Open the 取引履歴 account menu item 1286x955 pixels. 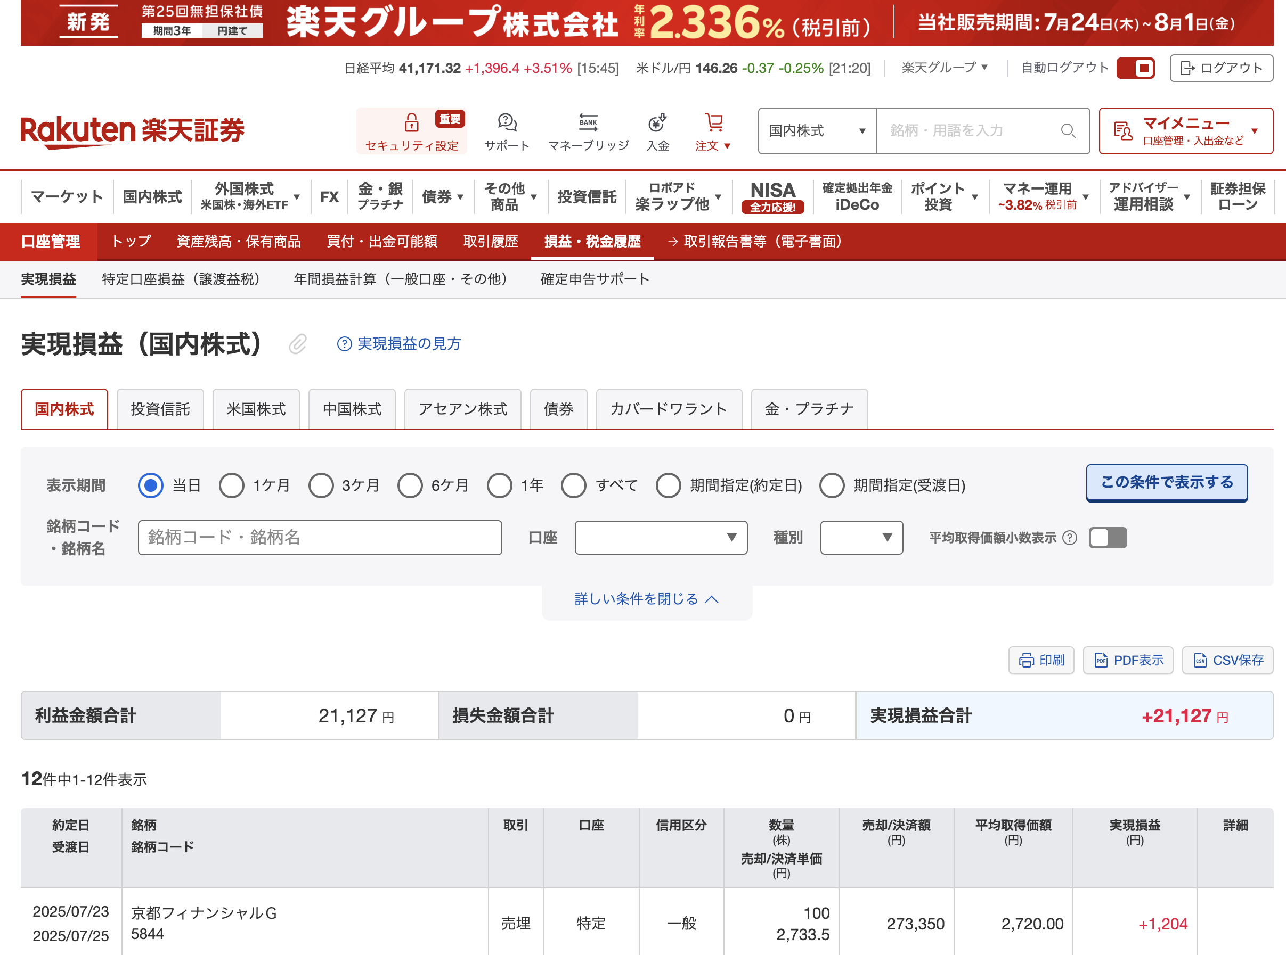491,242
